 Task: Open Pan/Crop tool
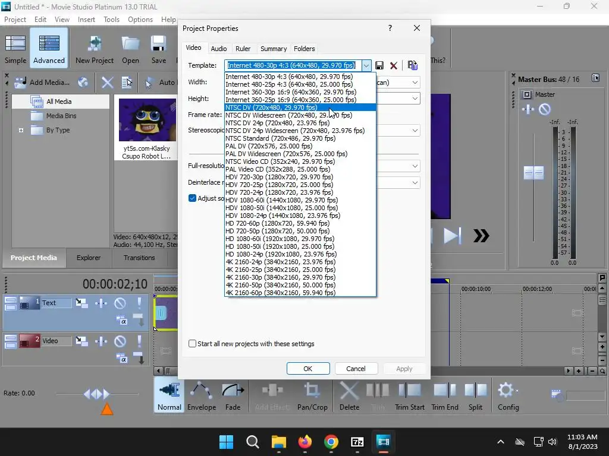click(312, 396)
